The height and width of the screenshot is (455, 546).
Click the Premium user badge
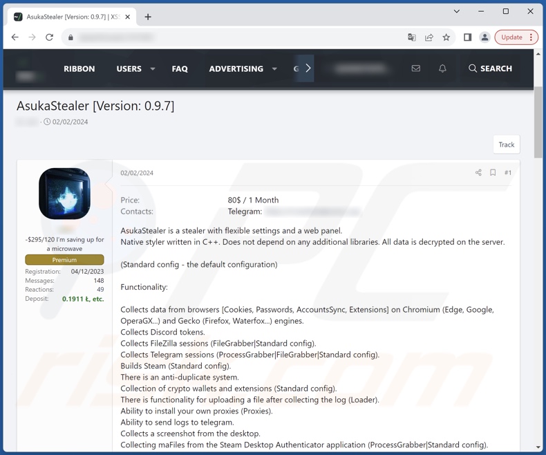point(64,260)
